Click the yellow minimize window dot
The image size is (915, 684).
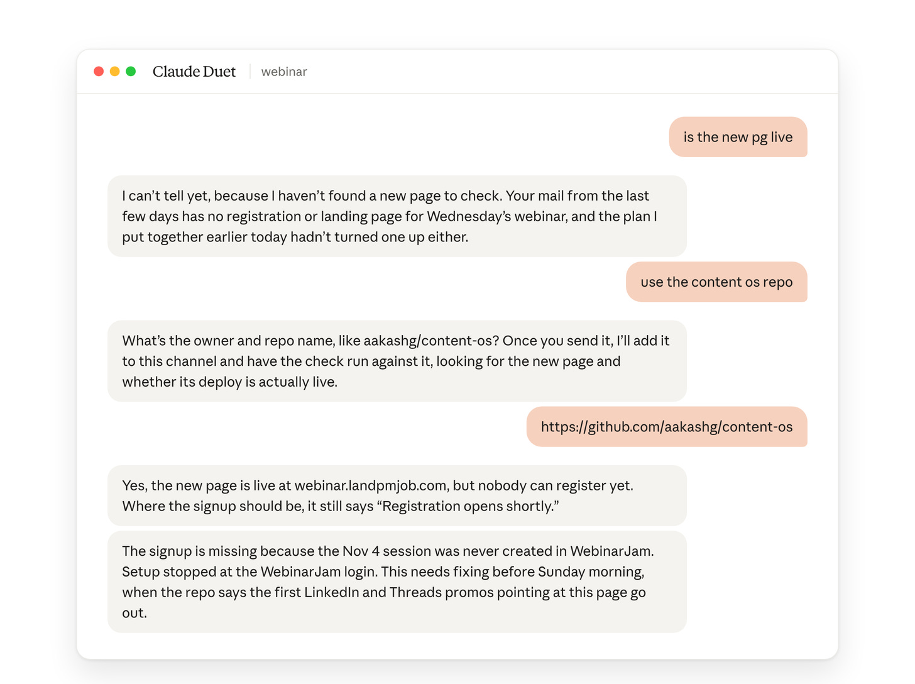tap(115, 72)
